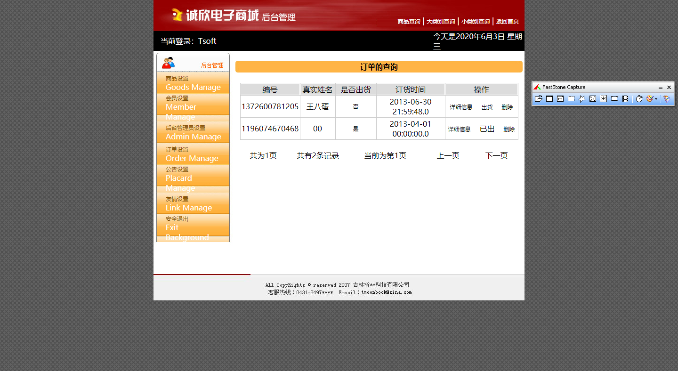Go to 下一页 in pagination

point(496,155)
